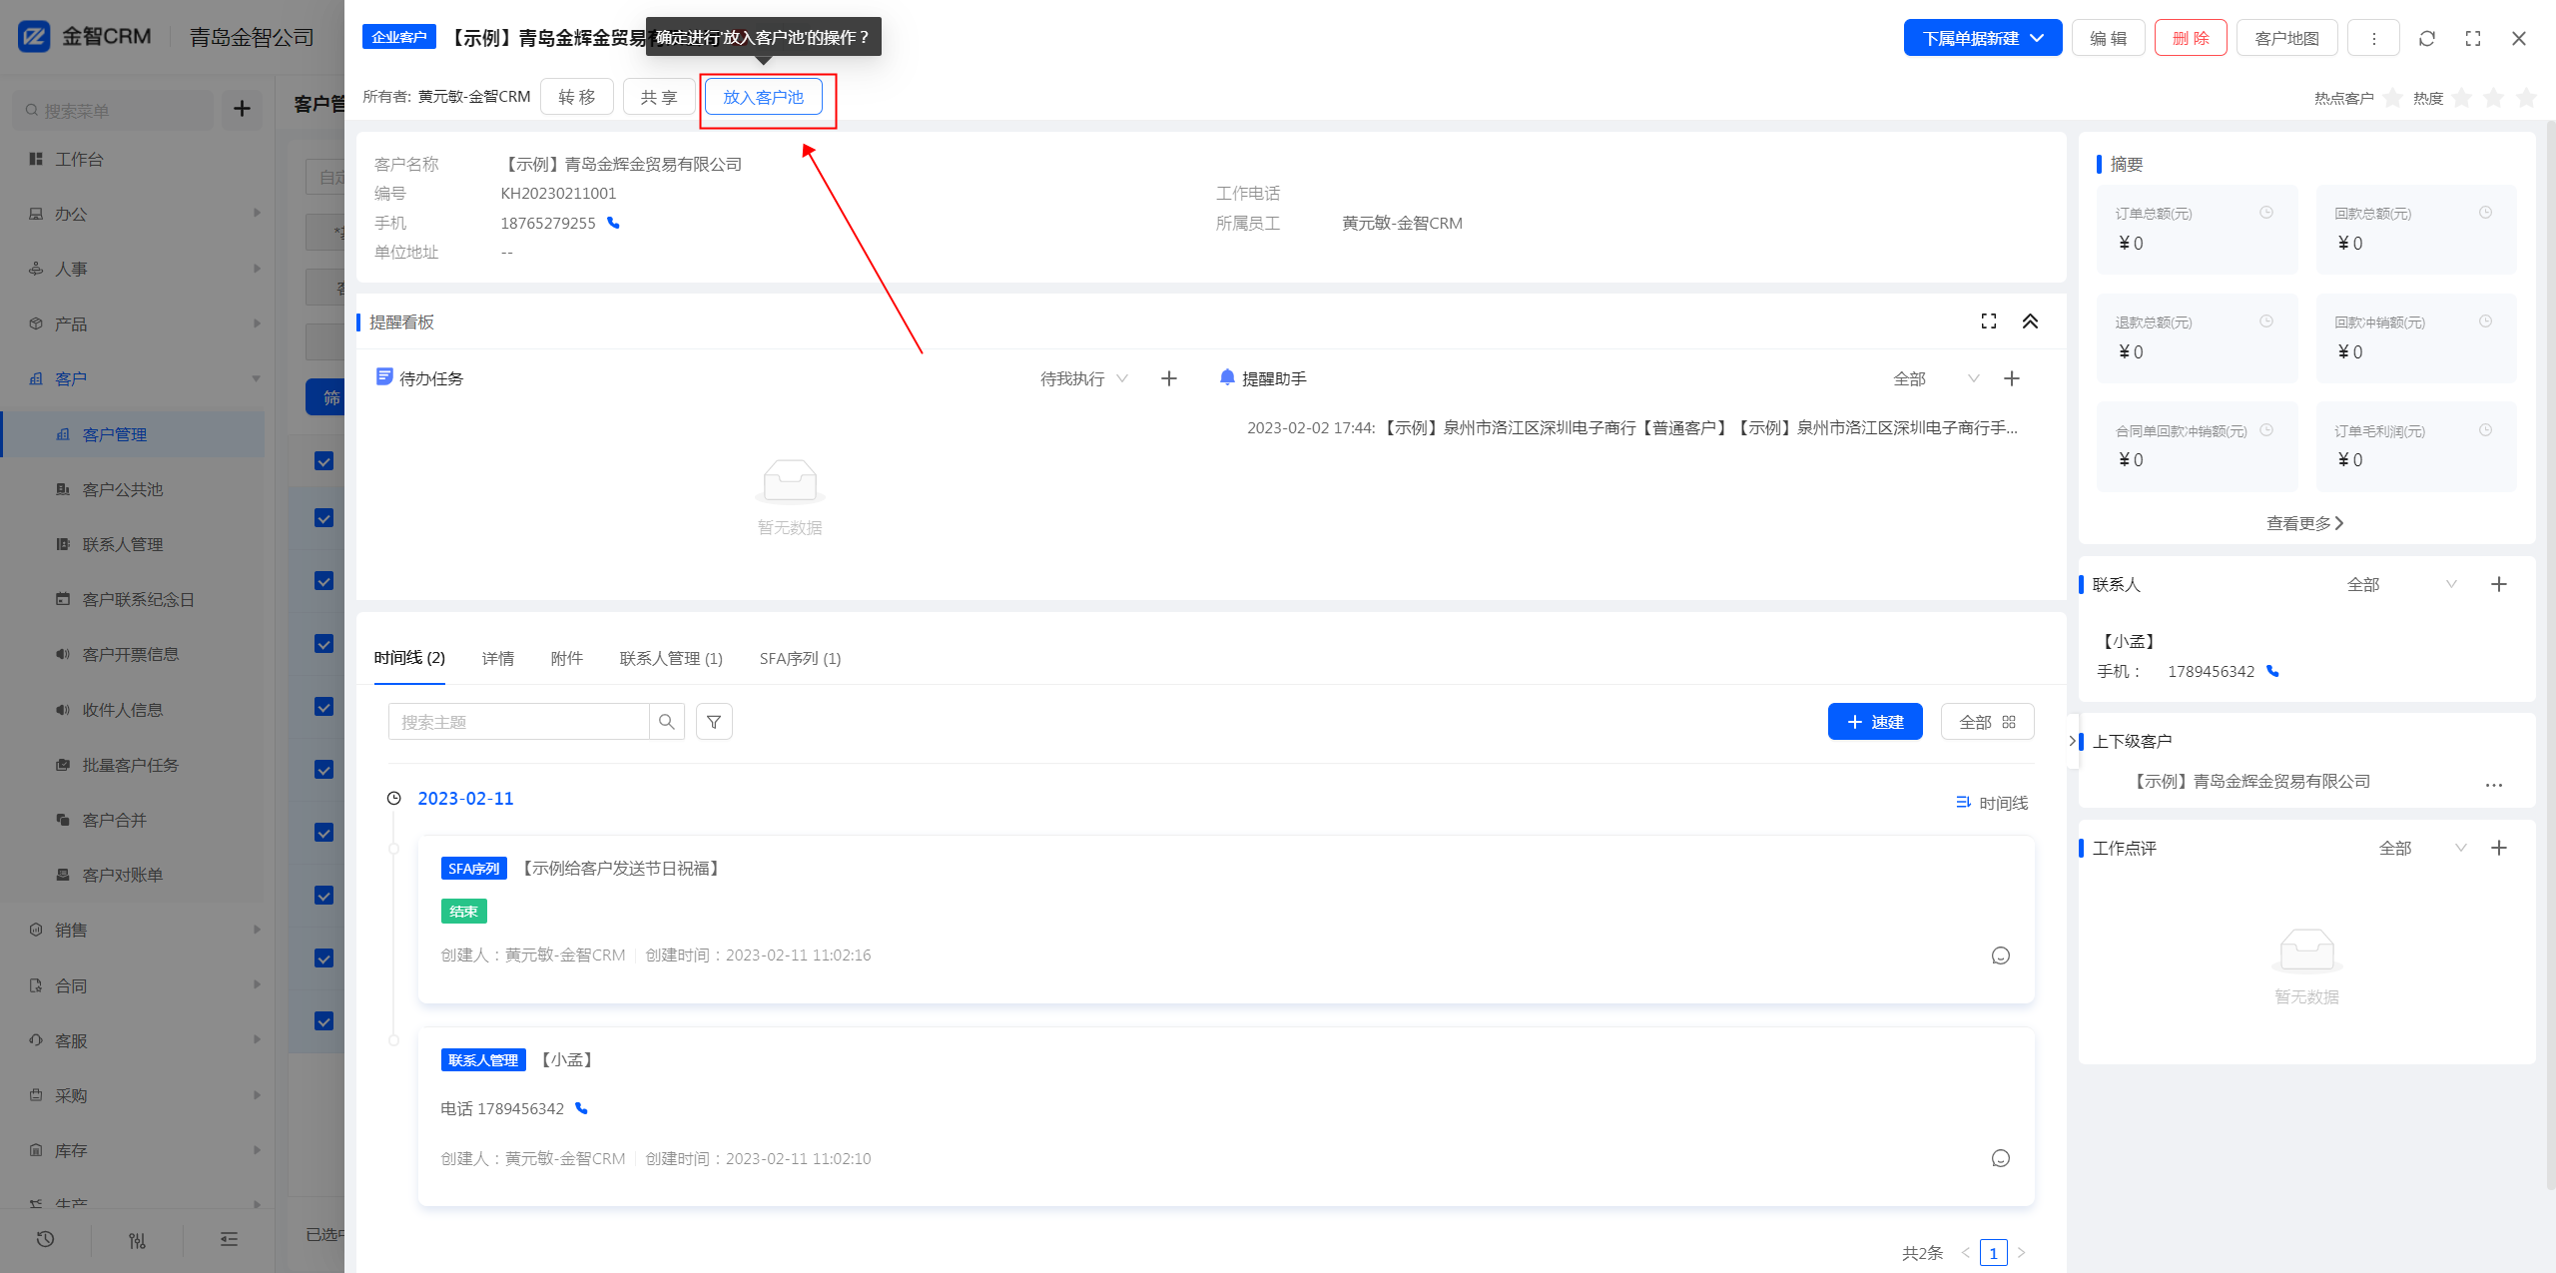
Task: Switch to SFA序列 (1) tab
Action: 800,658
